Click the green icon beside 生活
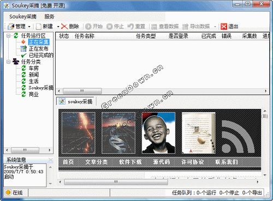 [23, 81]
